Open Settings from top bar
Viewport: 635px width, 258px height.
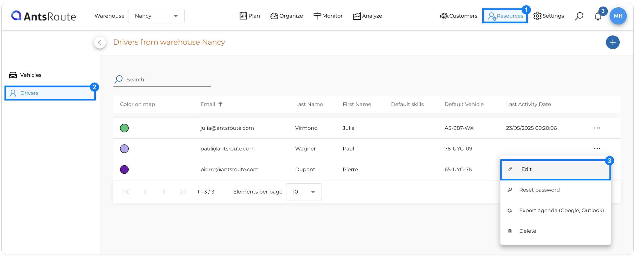point(549,16)
